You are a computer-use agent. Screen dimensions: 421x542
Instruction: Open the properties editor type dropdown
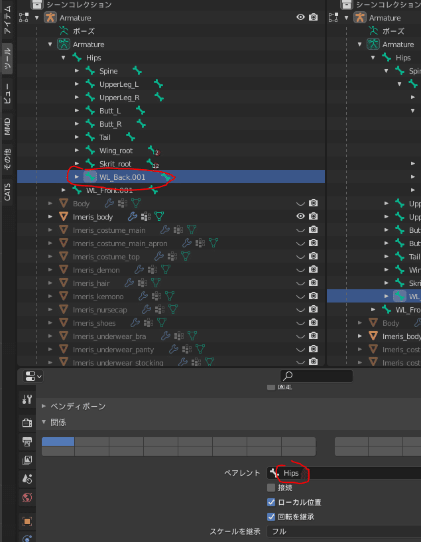pyautogui.click(x=32, y=376)
